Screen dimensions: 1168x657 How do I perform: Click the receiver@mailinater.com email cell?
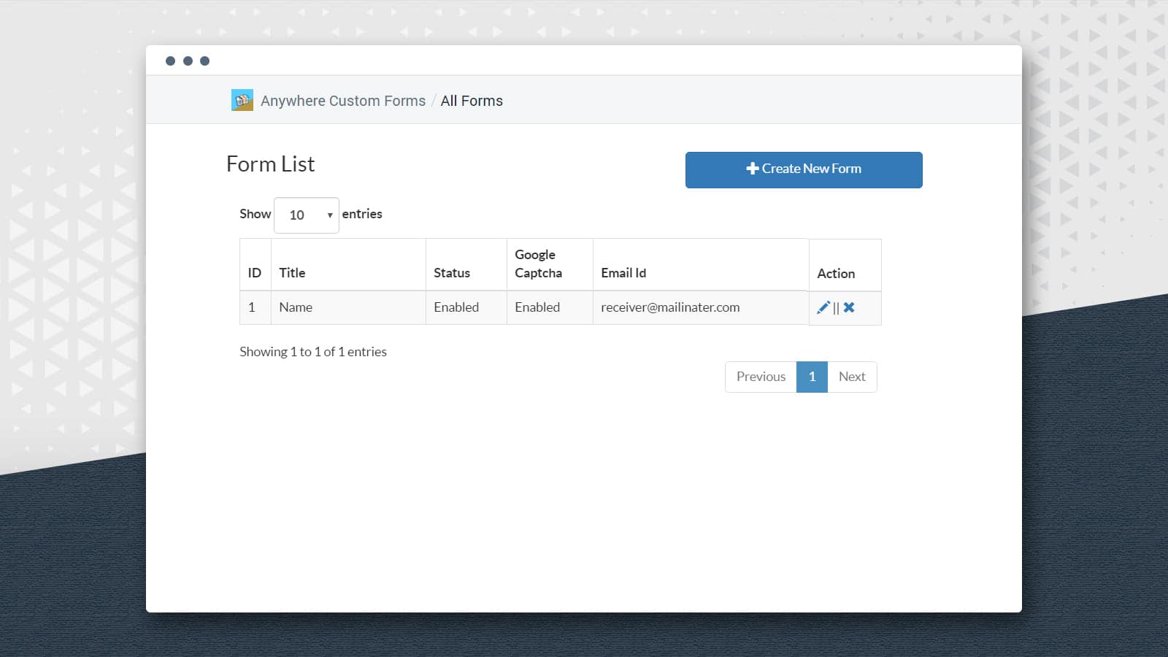tap(670, 307)
